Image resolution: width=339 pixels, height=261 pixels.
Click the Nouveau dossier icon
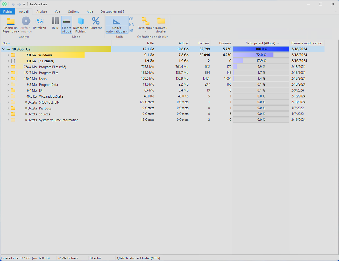click(161, 21)
